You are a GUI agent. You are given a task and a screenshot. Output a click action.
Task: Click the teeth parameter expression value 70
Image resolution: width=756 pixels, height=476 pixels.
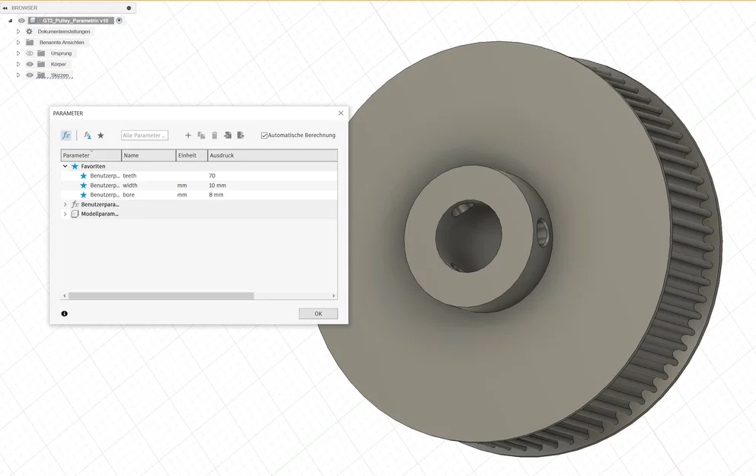coord(214,175)
